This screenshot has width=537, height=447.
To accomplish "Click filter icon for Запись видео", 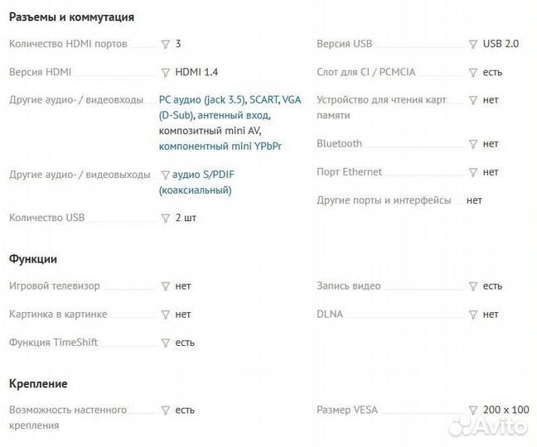I will tap(473, 286).
